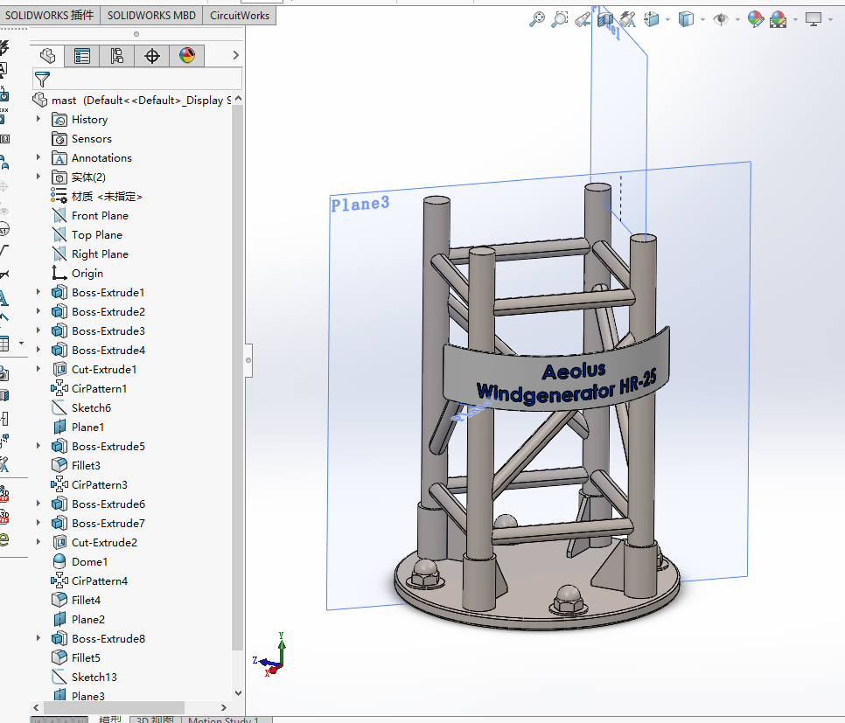Open the Edit Appearance tool
This screenshot has height=723, width=845.
tap(756, 19)
